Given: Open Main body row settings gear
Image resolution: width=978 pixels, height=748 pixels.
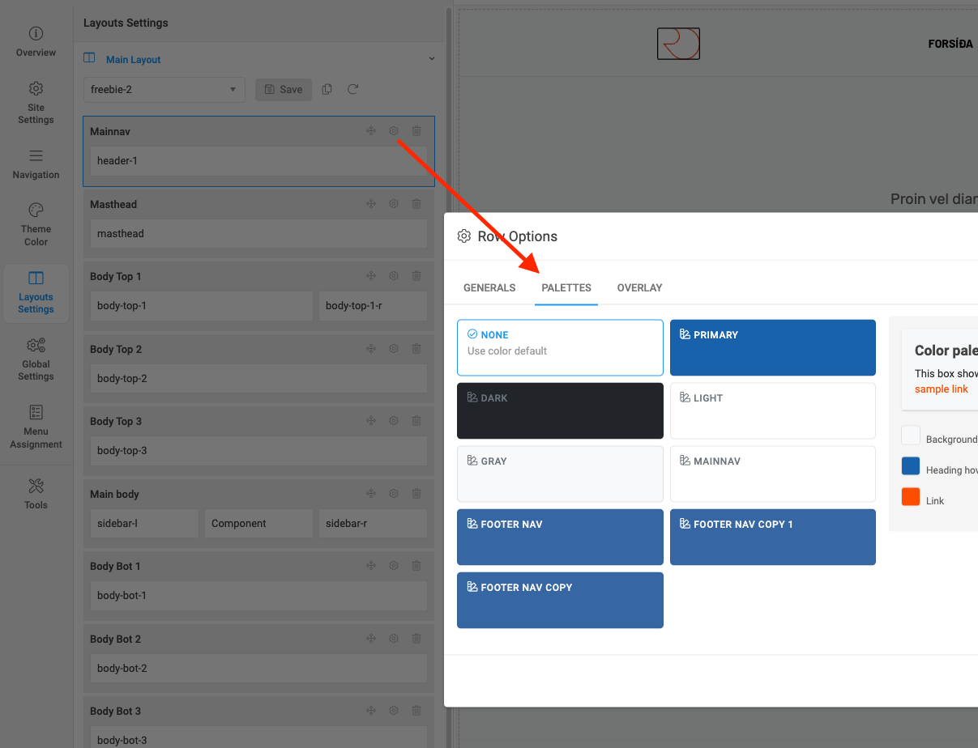Looking at the screenshot, I should pyautogui.click(x=394, y=494).
